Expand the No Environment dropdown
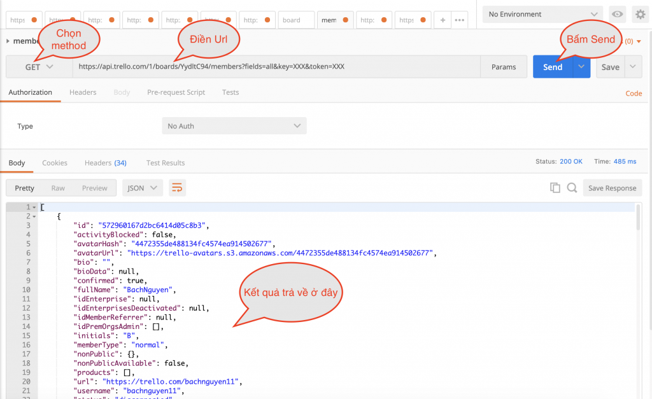The image size is (652, 399). tap(542, 14)
